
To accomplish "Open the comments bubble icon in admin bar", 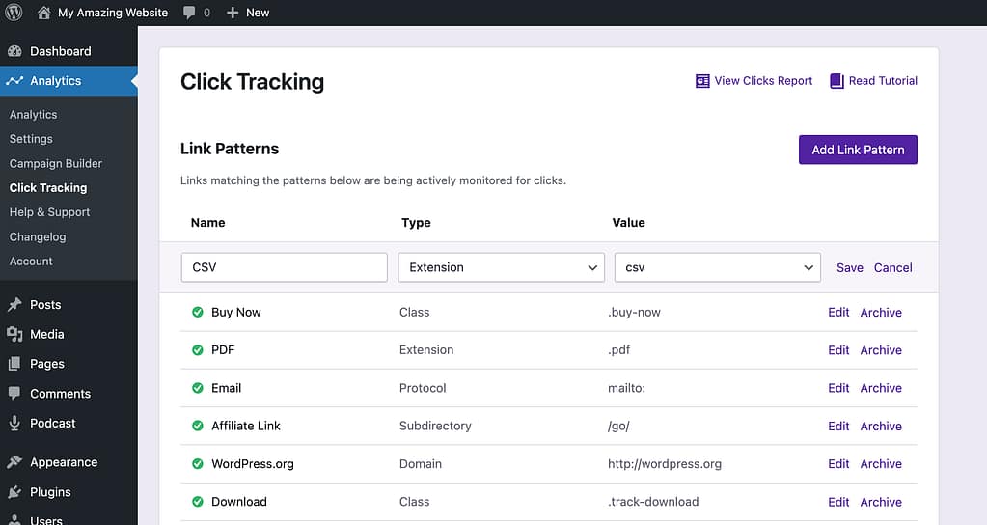I will 189,13.
